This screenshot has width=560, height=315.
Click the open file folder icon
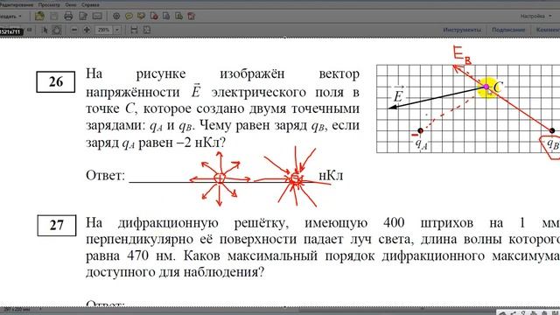click(x=39, y=16)
